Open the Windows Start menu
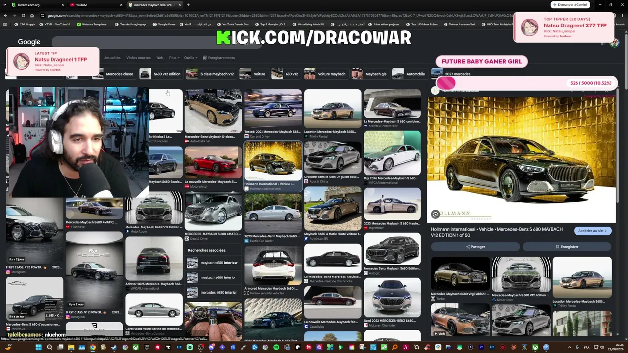The image size is (628, 353). [x=38, y=348]
